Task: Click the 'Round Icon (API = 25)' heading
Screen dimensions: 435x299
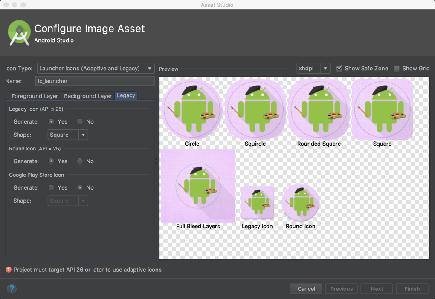Action: coord(35,149)
